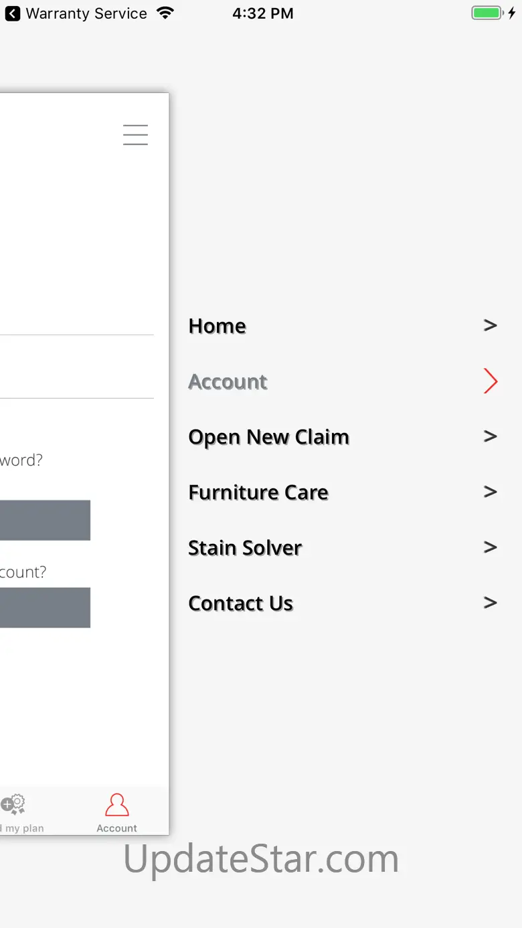Tap the my plan gear icon
The height and width of the screenshot is (928, 522).
click(x=13, y=804)
